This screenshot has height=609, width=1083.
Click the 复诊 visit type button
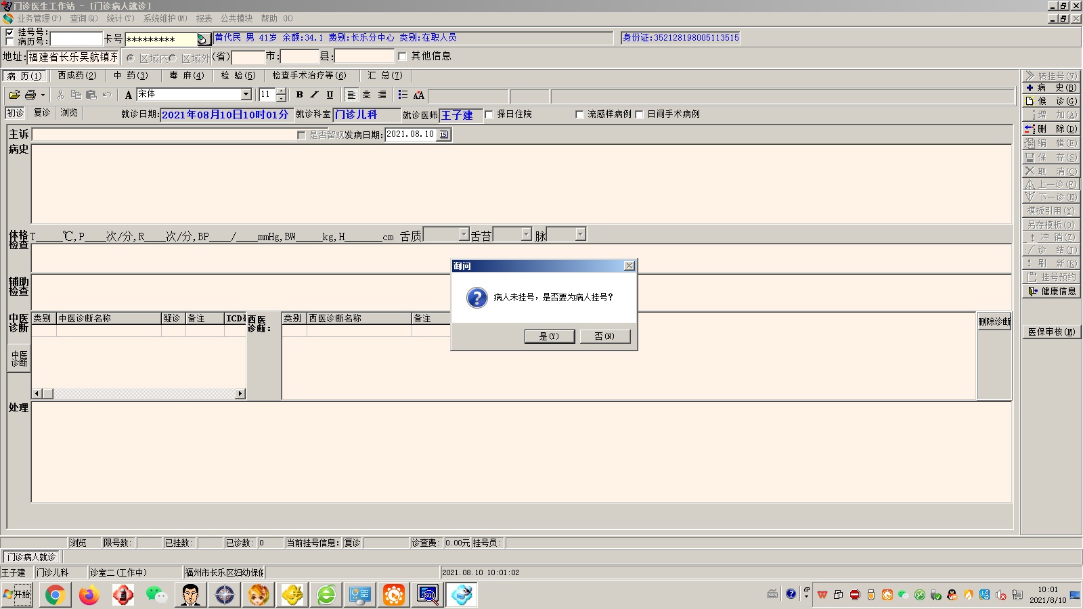42,113
